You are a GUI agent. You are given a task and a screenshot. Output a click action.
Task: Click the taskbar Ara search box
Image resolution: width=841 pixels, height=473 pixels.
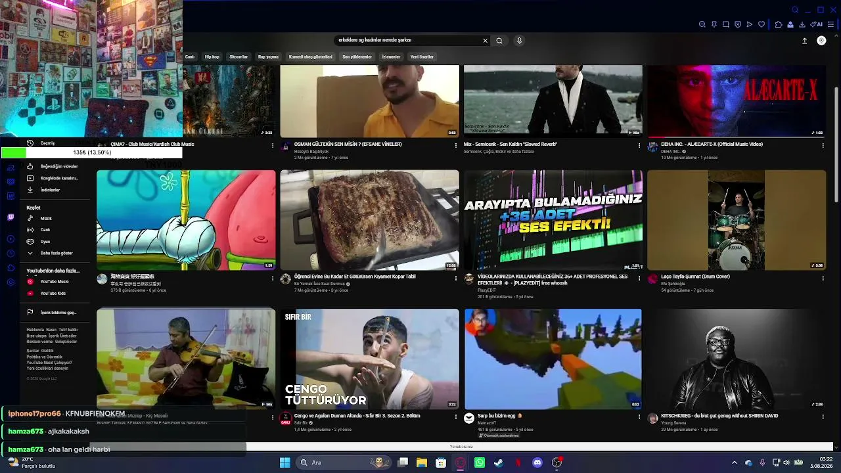point(344,462)
